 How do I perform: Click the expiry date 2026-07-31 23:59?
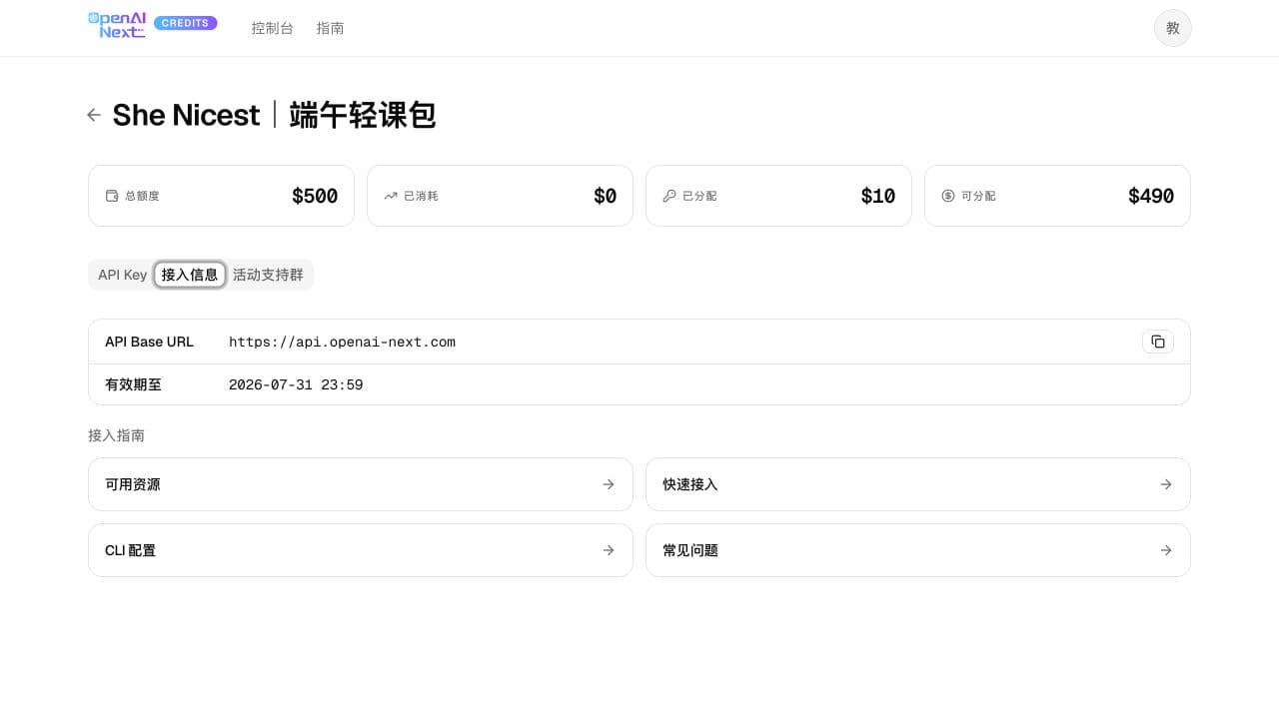[296, 384]
